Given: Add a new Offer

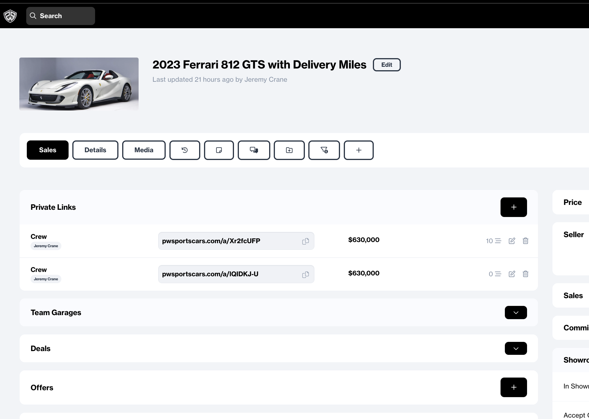Looking at the screenshot, I should tap(514, 387).
